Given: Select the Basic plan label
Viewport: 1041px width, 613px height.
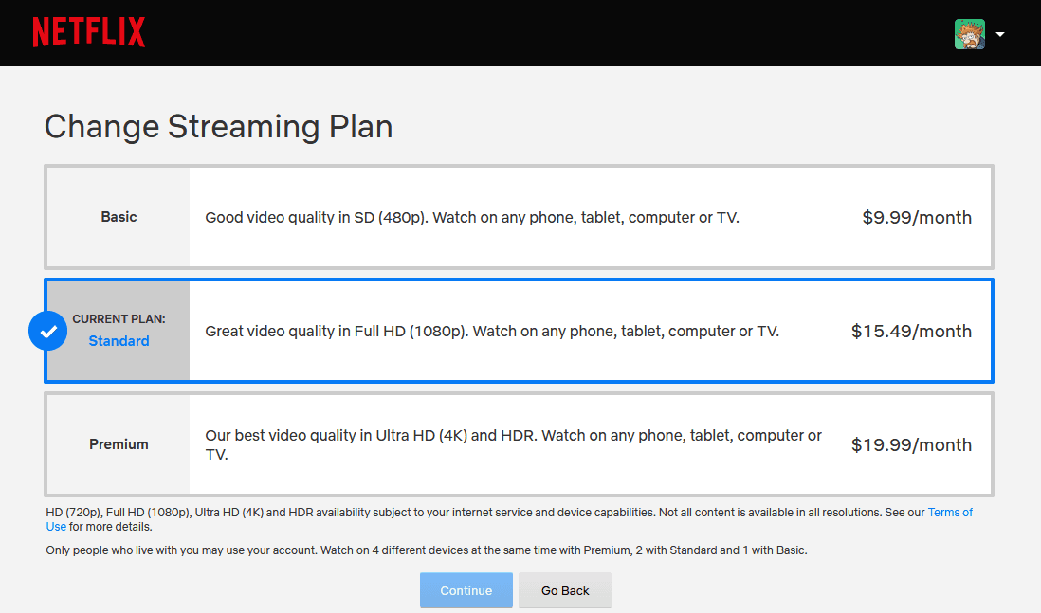Looking at the screenshot, I should click(x=119, y=217).
